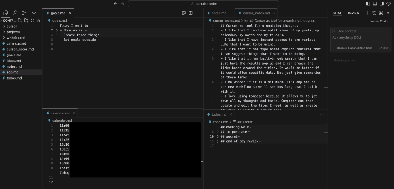Toggle the secondary sidebar layout button
This screenshot has height=189, width=394.
381,3
